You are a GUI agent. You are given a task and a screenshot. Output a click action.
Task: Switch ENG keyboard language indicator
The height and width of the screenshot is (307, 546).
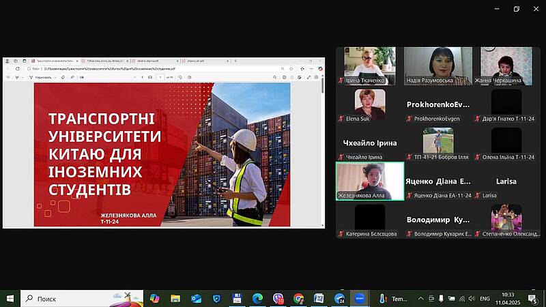coord(485,299)
